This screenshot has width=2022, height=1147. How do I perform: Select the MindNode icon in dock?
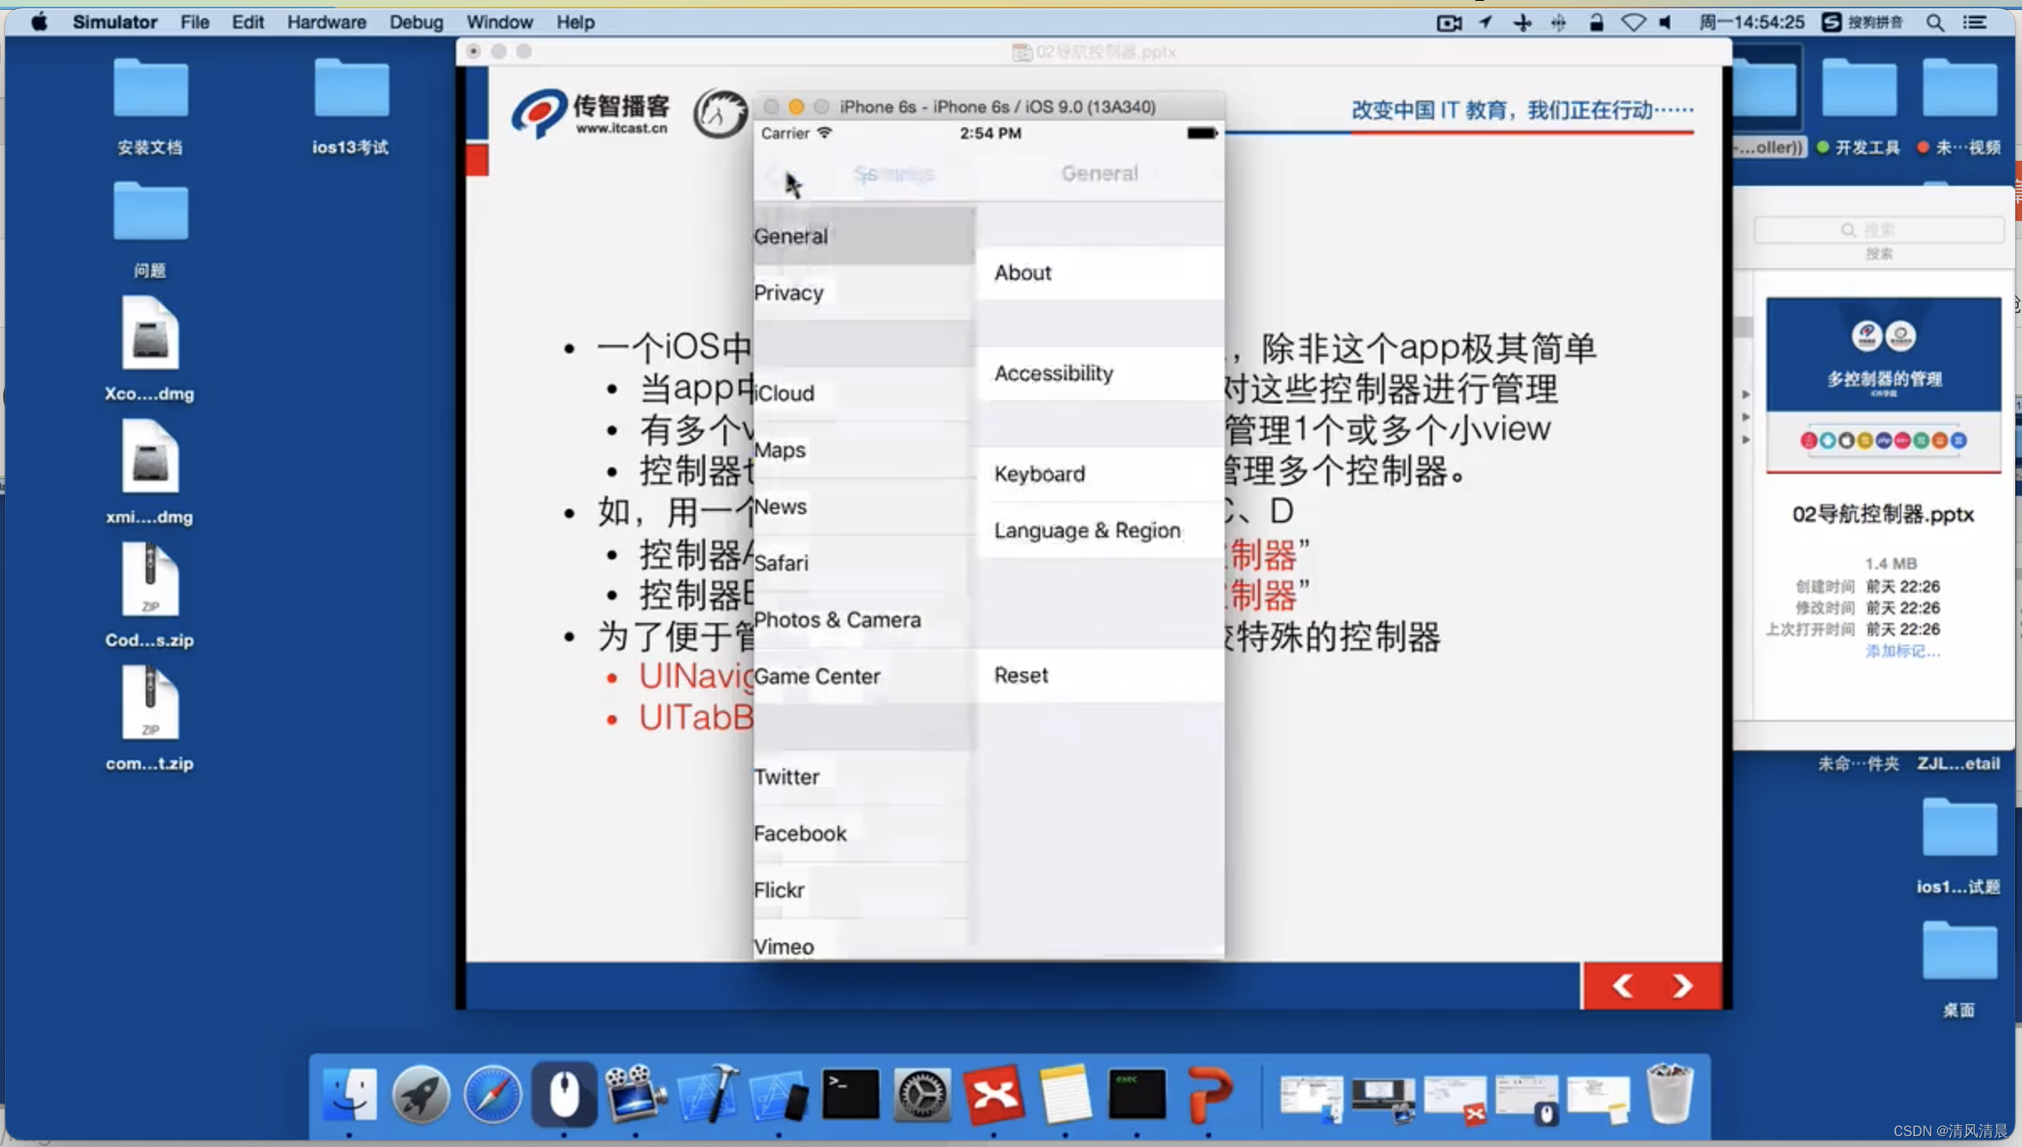[994, 1096]
